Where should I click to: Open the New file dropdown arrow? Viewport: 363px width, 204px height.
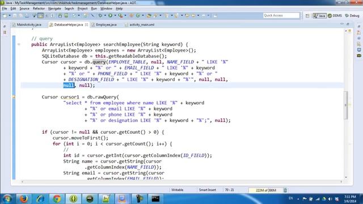point(10,15)
